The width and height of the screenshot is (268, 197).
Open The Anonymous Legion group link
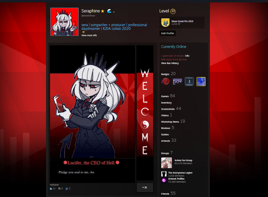coord(180,173)
